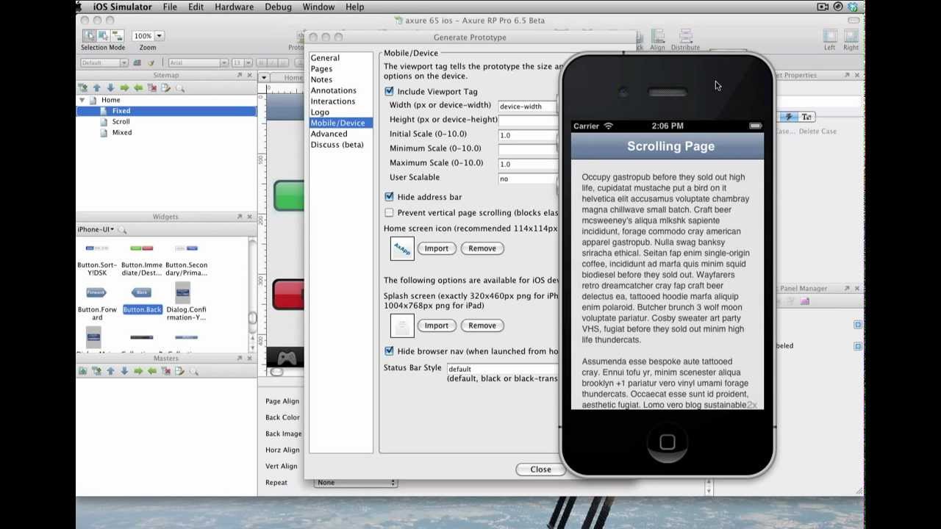Click the green outdent arrow in Sitemap toolbar

tap(138, 87)
